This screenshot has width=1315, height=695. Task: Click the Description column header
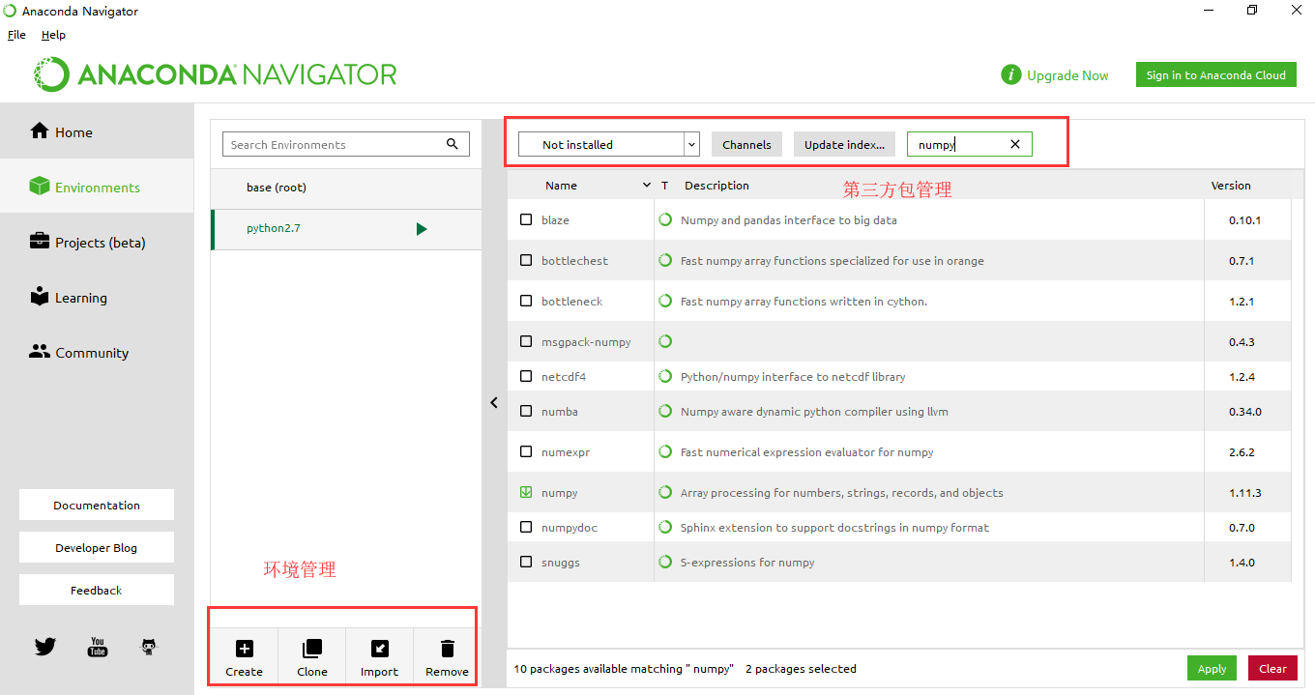point(716,185)
